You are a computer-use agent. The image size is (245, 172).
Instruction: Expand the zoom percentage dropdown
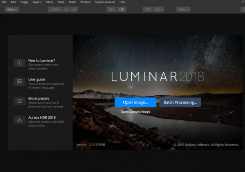[55, 9]
